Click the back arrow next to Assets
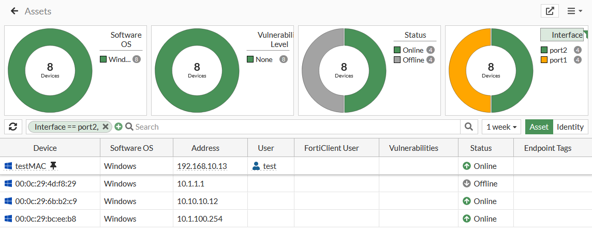This screenshot has width=592, height=234. (14, 11)
